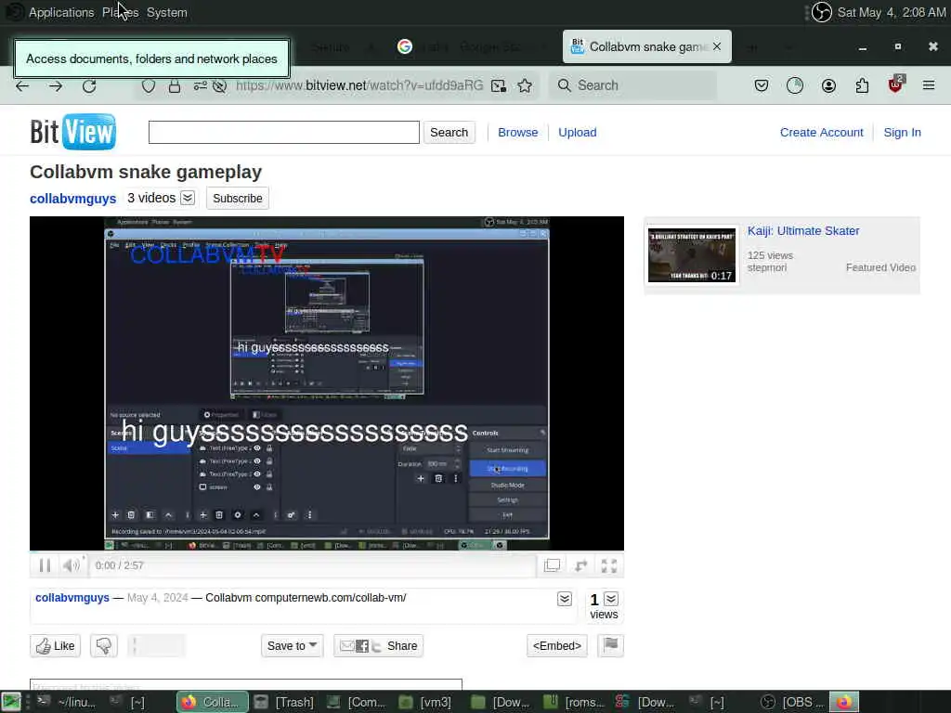This screenshot has width=951, height=713.
Task: Open the ~/linu terminal taskbar window
Action: 67,702
